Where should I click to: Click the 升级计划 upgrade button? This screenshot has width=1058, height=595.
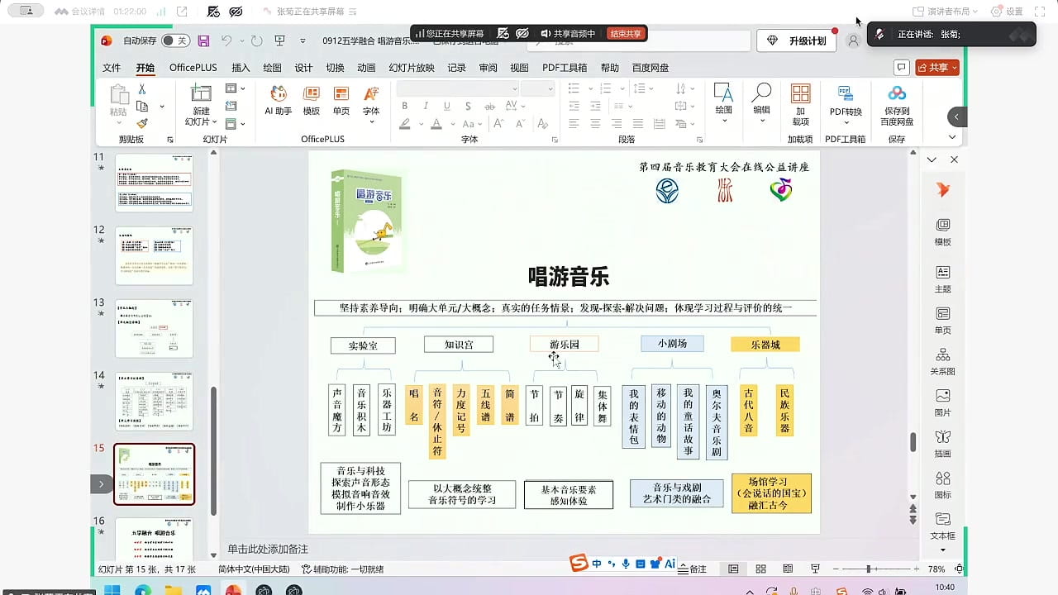point(798,40)
